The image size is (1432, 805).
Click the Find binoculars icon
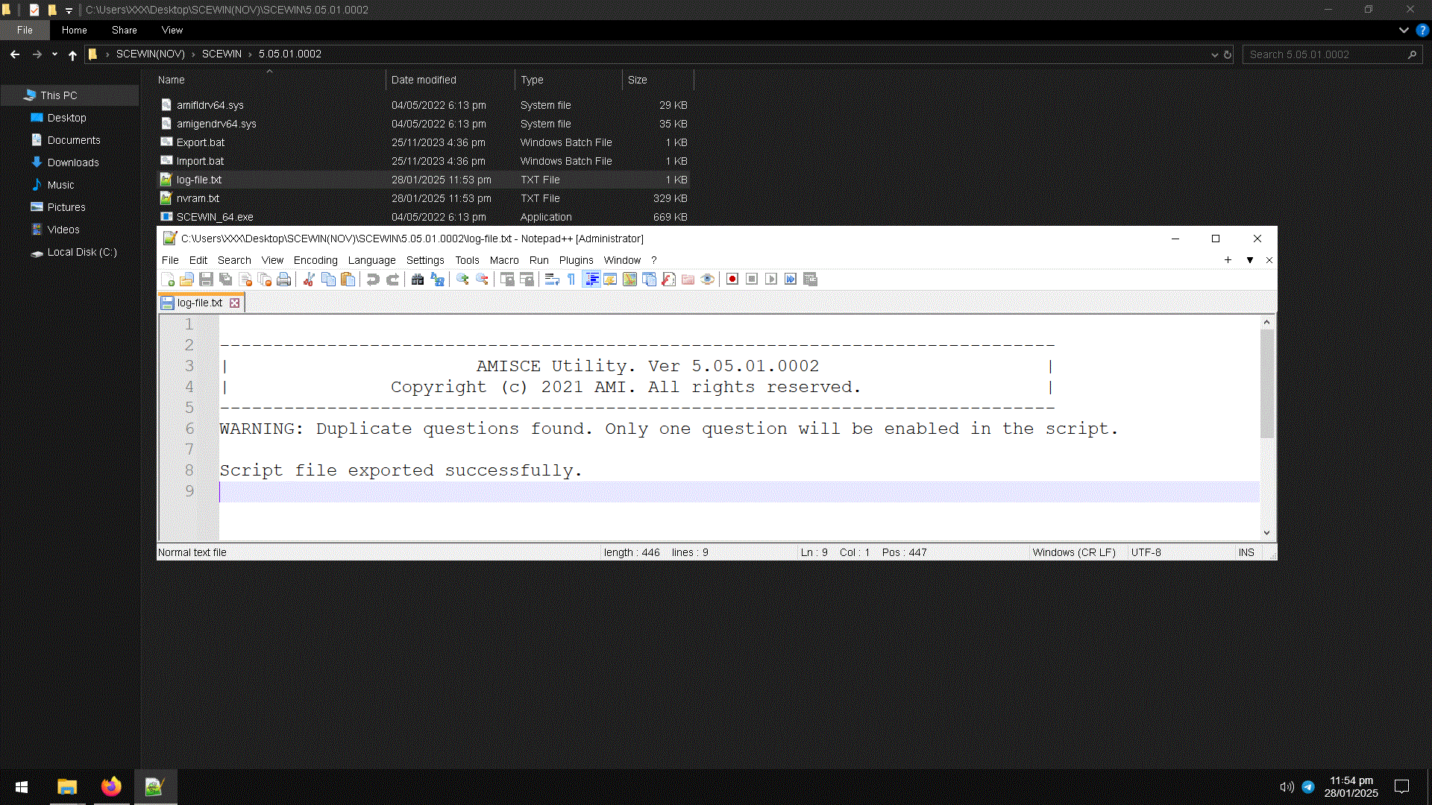(x=418, y=280)
